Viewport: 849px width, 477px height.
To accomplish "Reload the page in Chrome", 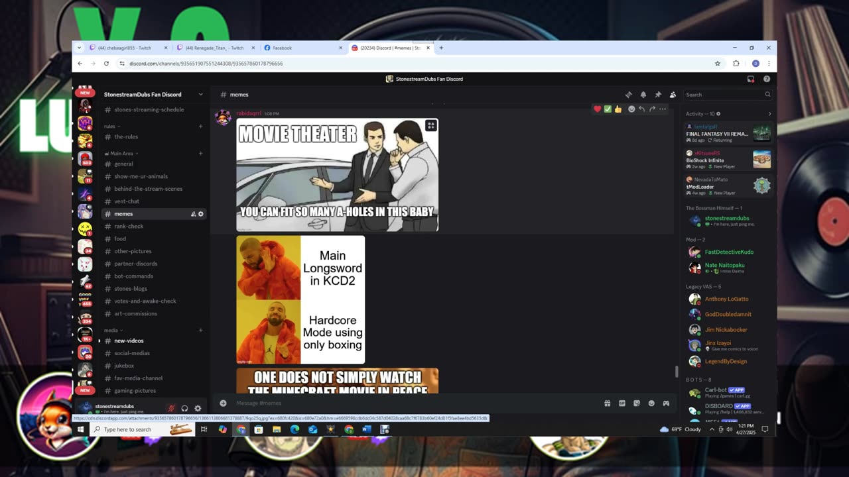I will 106,64.
